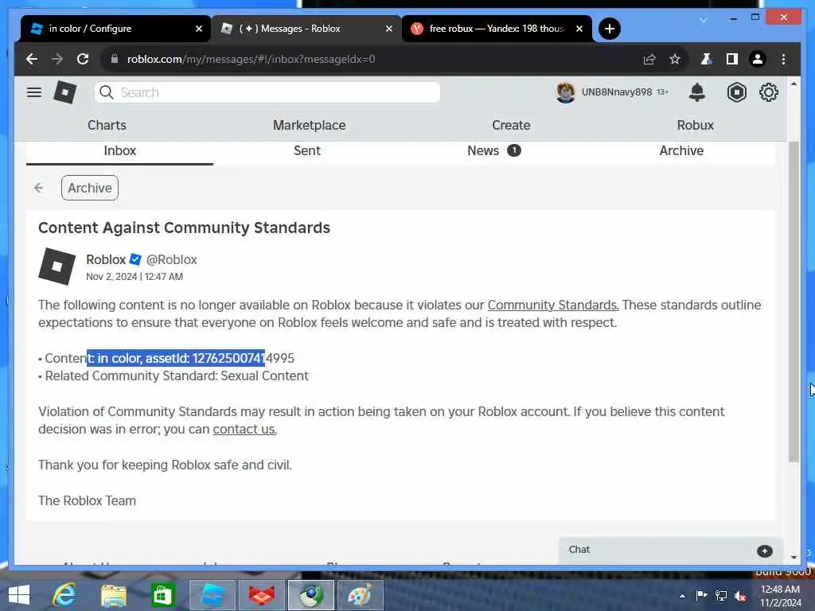Screen dimensions: 815x611
Task: Open the Action Center flag icon
Action: tap(701, 595)
